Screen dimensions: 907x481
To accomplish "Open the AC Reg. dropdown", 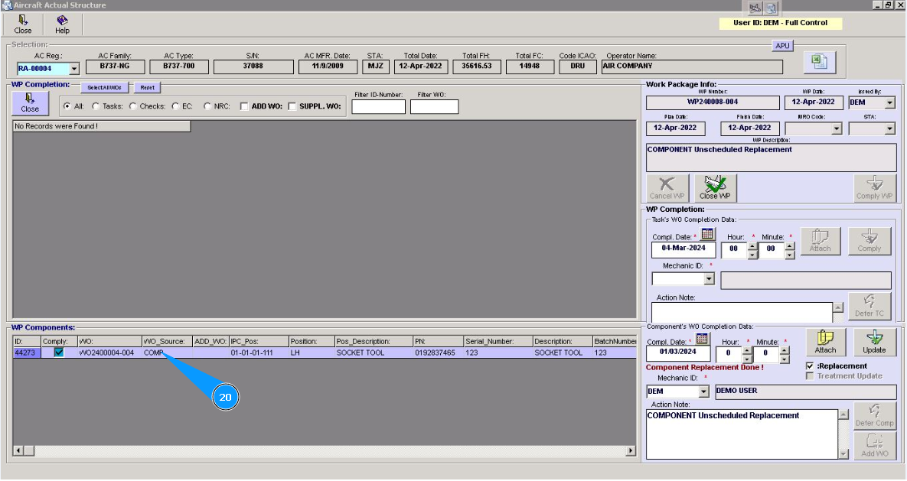I will (74, 69).
